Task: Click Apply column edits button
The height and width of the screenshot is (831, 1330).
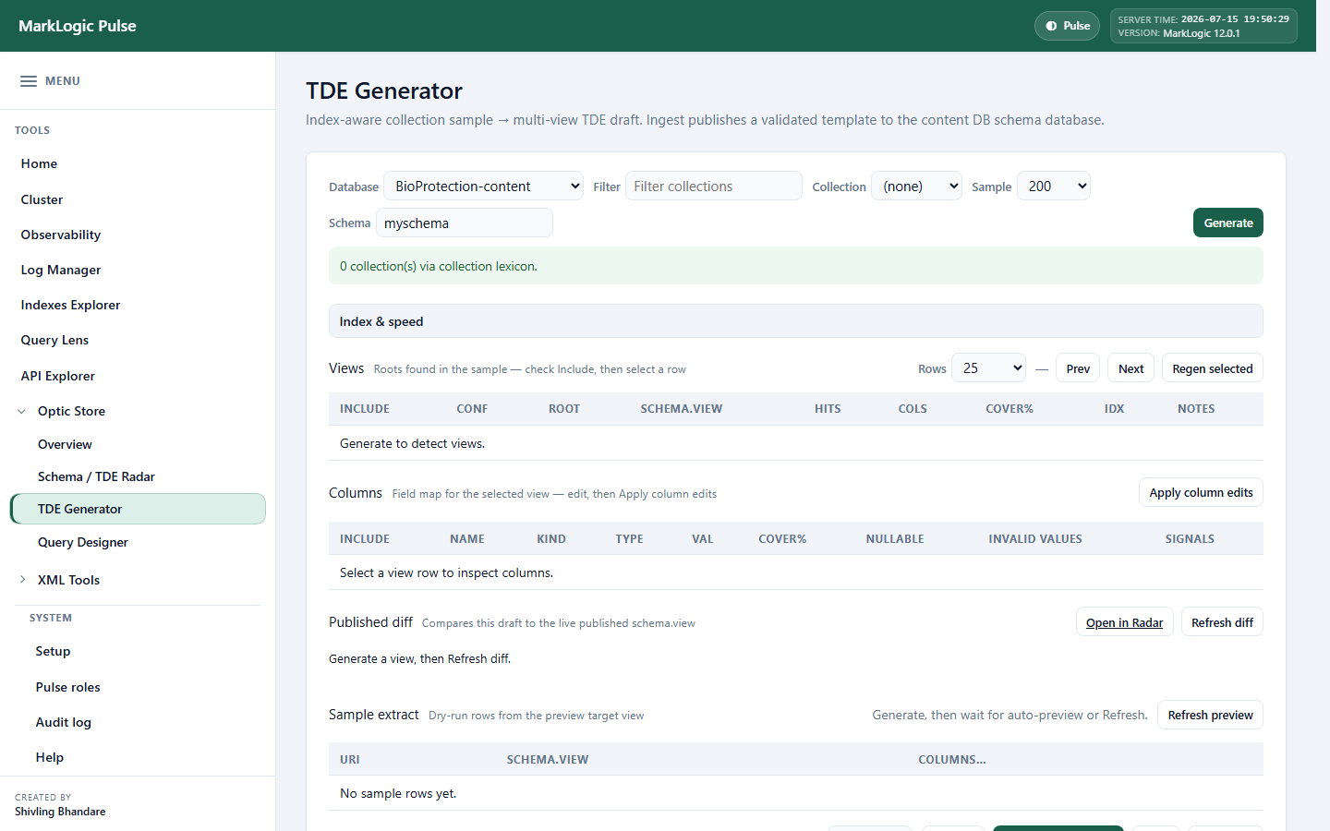Action: pyautogui.click(x=1201, y=492)
